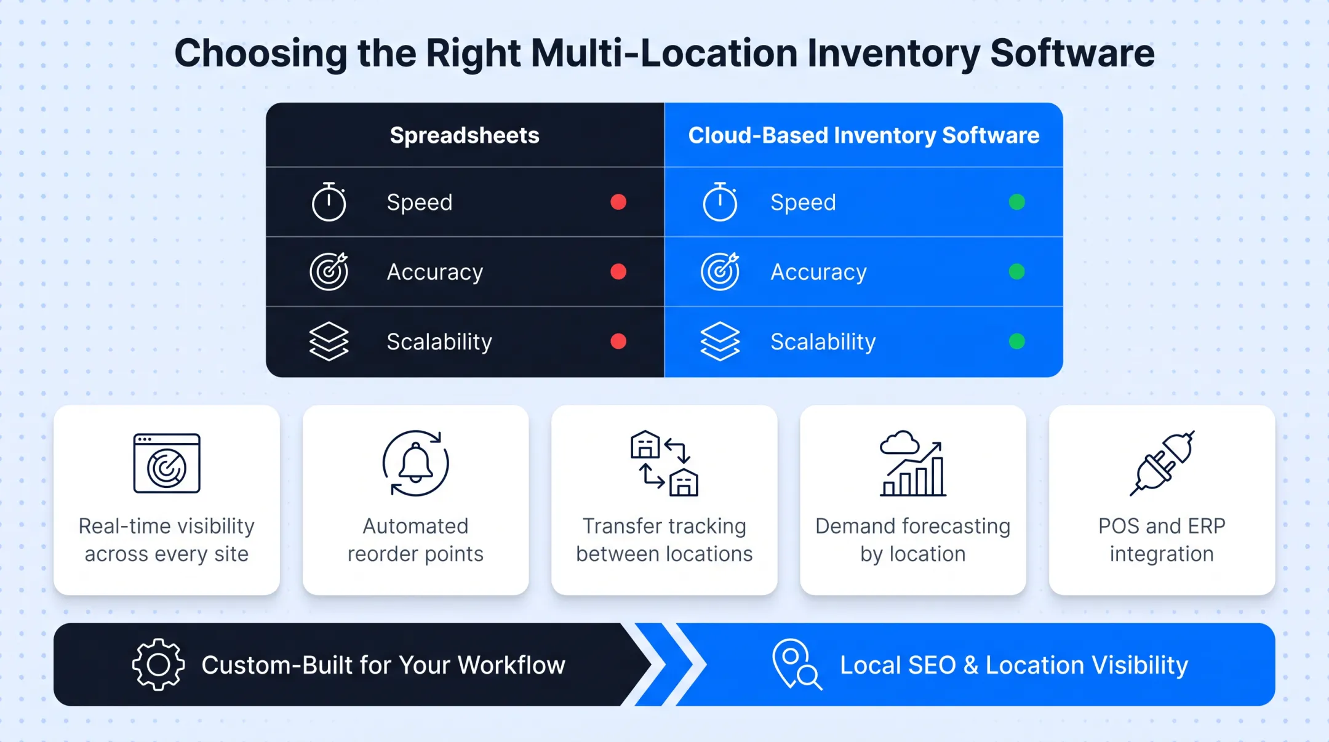
Task: Click the stopwatch icon in Spreadsheets Speed row
Action: pyautogui.click(x=329, y=202)
